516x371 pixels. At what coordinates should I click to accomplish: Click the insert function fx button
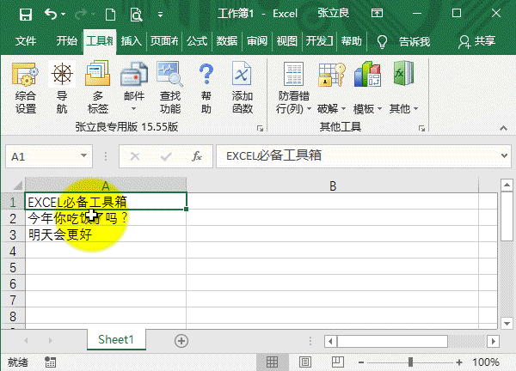point(197,156)
